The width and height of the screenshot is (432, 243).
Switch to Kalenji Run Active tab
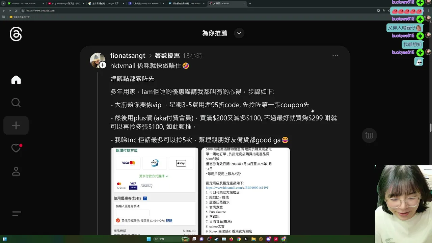coord(146,3)
